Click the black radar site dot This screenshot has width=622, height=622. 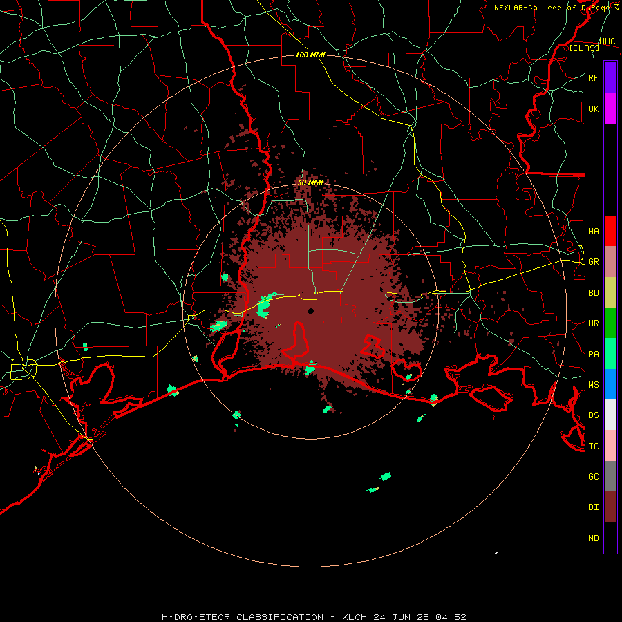tap(311, 311)
